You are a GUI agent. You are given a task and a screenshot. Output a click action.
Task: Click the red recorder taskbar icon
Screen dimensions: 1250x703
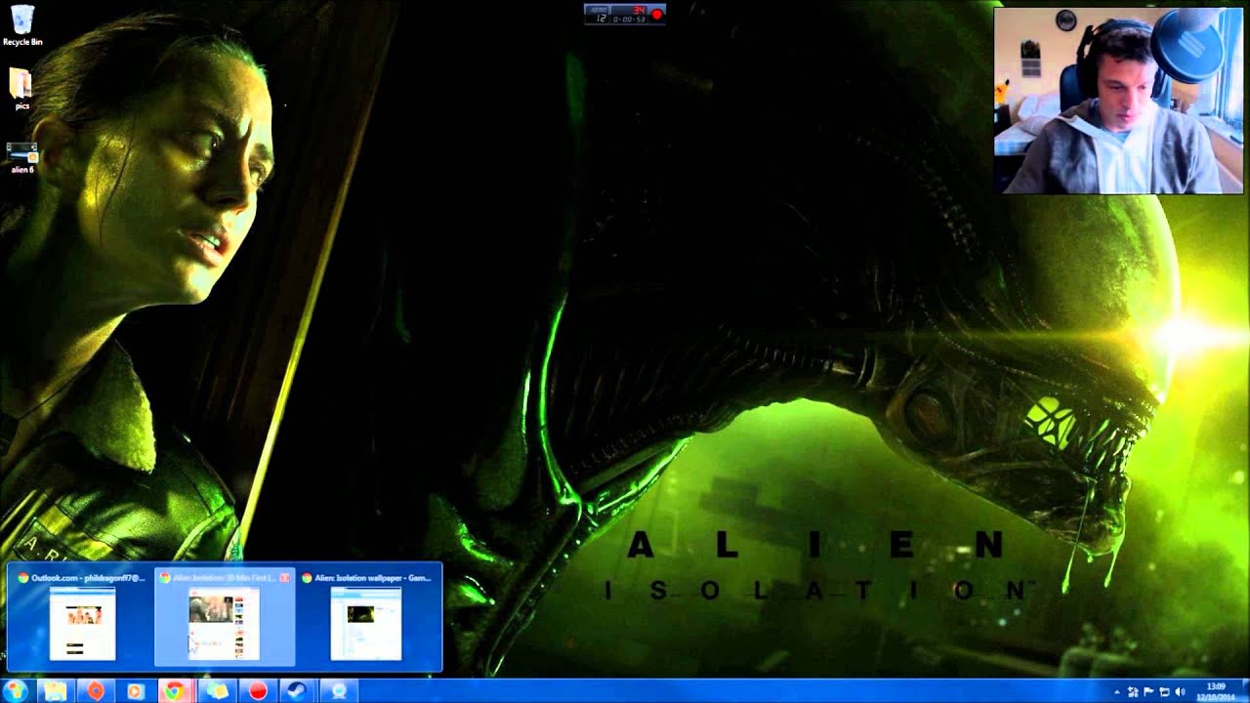tap(258, 691)
